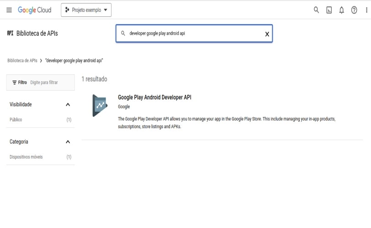Click the search magnifier inside the search box
The height and width of the screenshot is (228, 371).
123,33
